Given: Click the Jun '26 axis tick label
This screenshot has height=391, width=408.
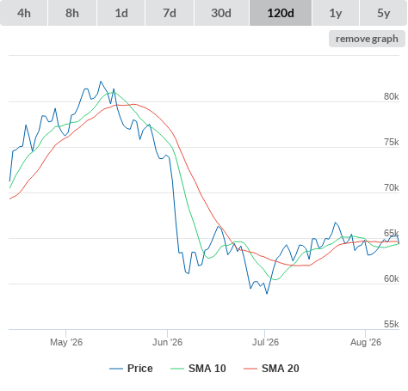Looking at the screenshot, I should pos(167,342).
